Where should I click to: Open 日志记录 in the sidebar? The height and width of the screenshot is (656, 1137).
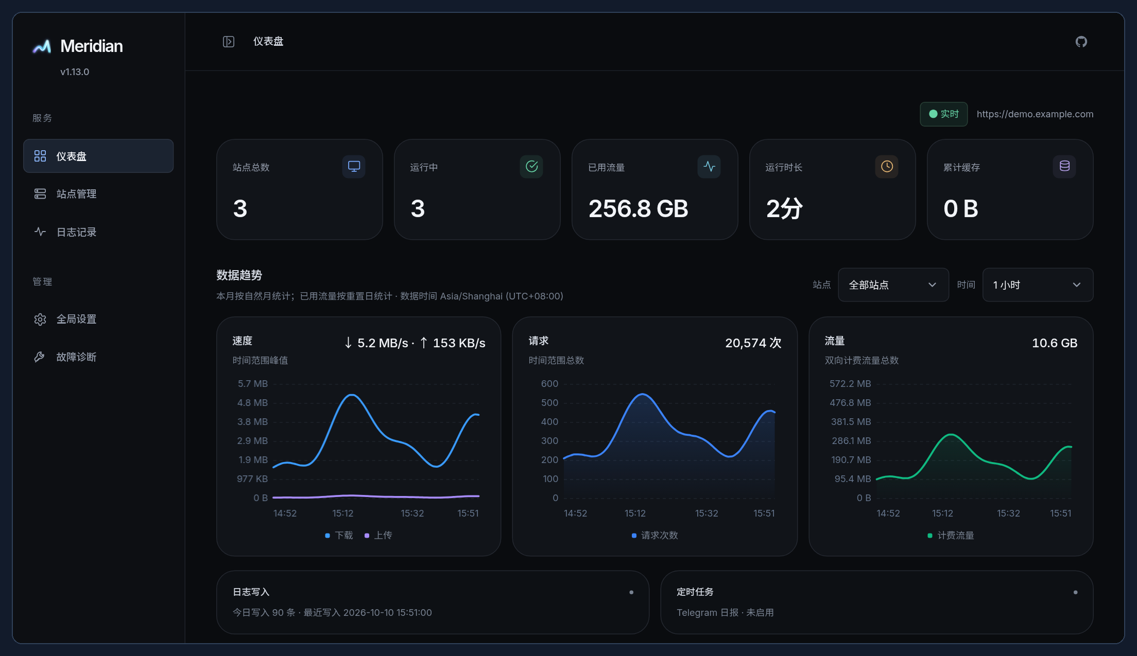98,232
